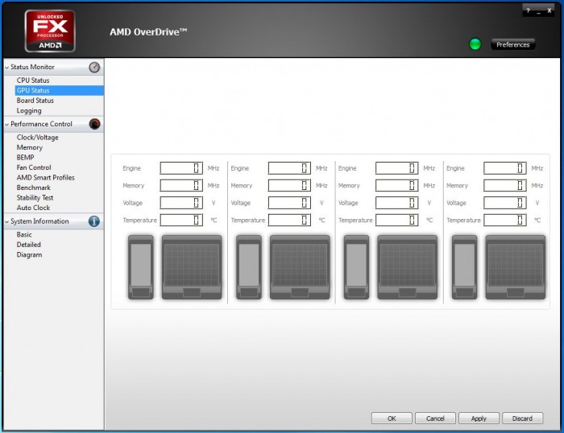Screen dimensions: 564x433
Task: Click the green status indicator light
Action: 475,44
